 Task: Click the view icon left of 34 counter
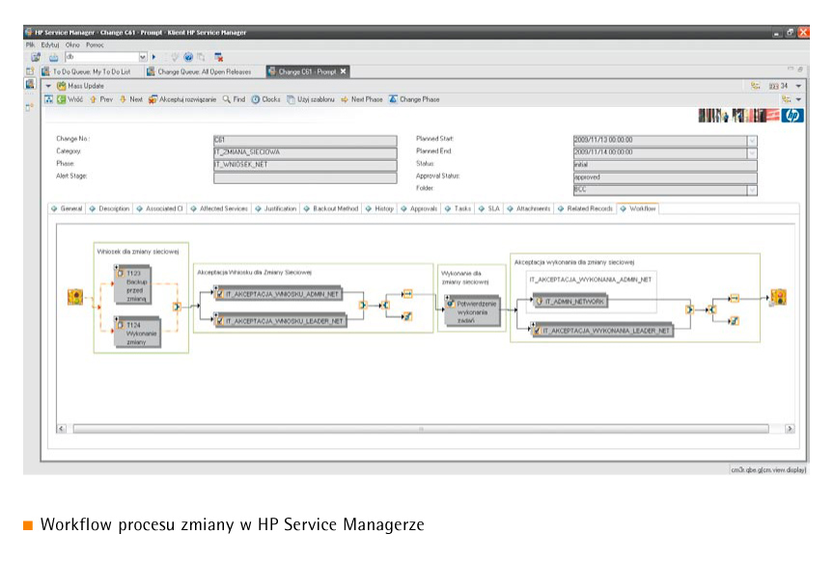[755, 86]
